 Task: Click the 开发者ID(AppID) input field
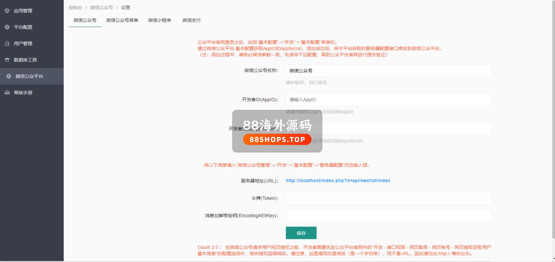pos(389,100)
